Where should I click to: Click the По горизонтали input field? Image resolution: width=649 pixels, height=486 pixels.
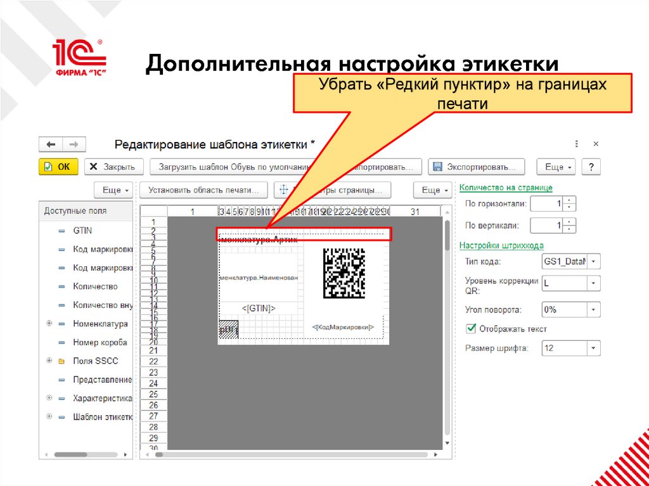click(x=547, y=203)
